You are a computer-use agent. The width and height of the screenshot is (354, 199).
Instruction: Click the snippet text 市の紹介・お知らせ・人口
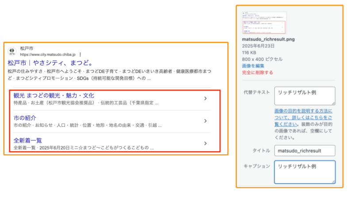coord(88,125)
